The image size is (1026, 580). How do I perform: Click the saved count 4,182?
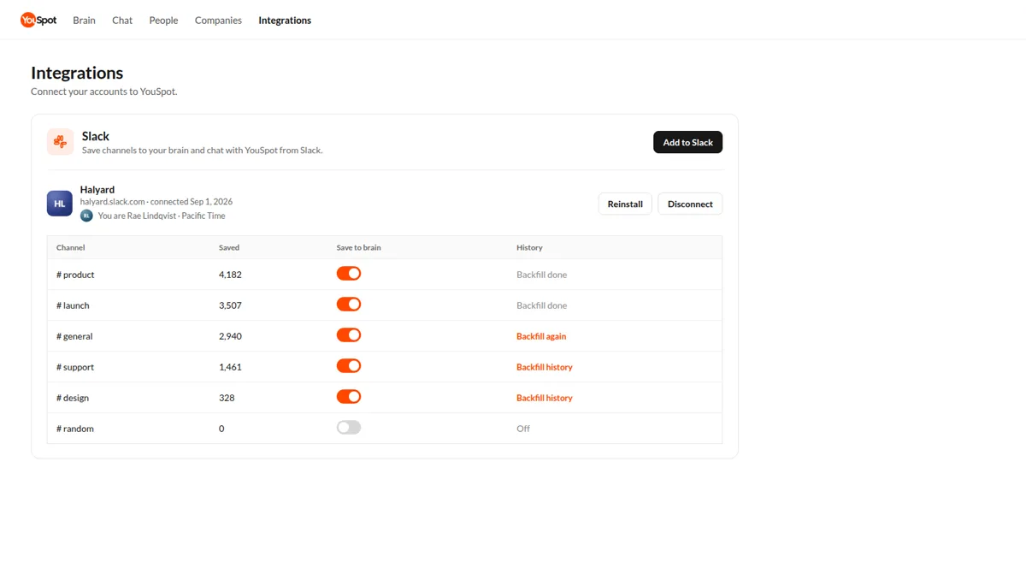coord(230,275)
